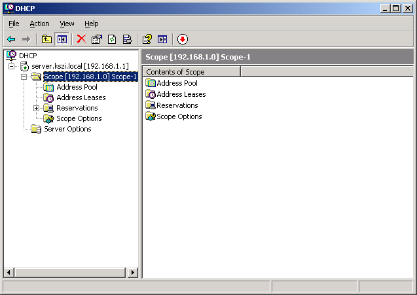Select Address Leases text in the contents list
This screenshot has width=417, height=295.
[181, 94]
